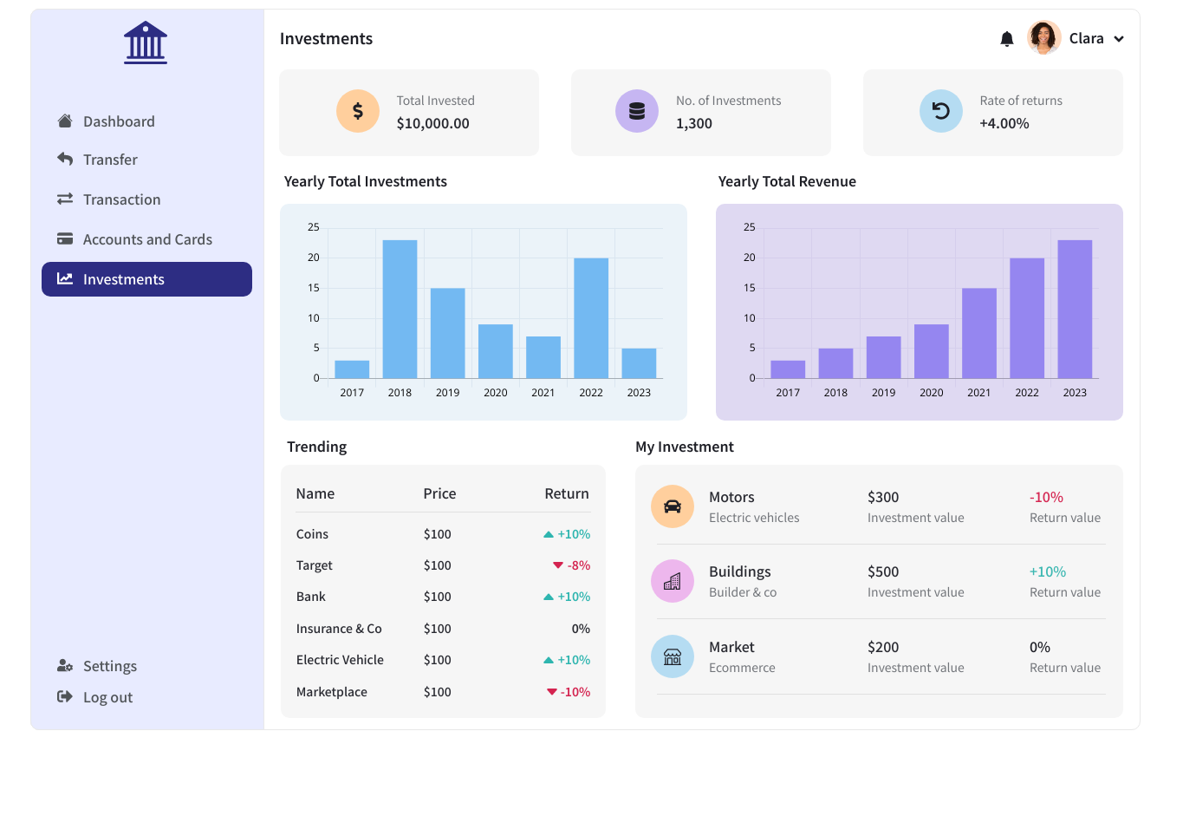Expand the chevron next to Clara's name

[1119, 38]
